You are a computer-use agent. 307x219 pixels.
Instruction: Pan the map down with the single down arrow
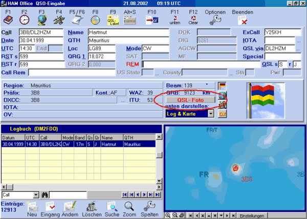(221, 215)
